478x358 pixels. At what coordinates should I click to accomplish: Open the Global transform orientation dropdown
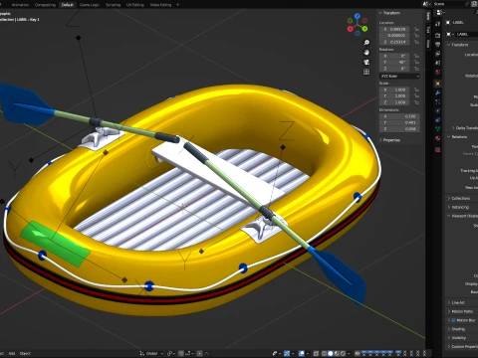(151, 353)
